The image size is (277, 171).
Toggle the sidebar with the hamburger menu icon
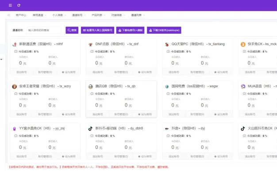(10, 5)
